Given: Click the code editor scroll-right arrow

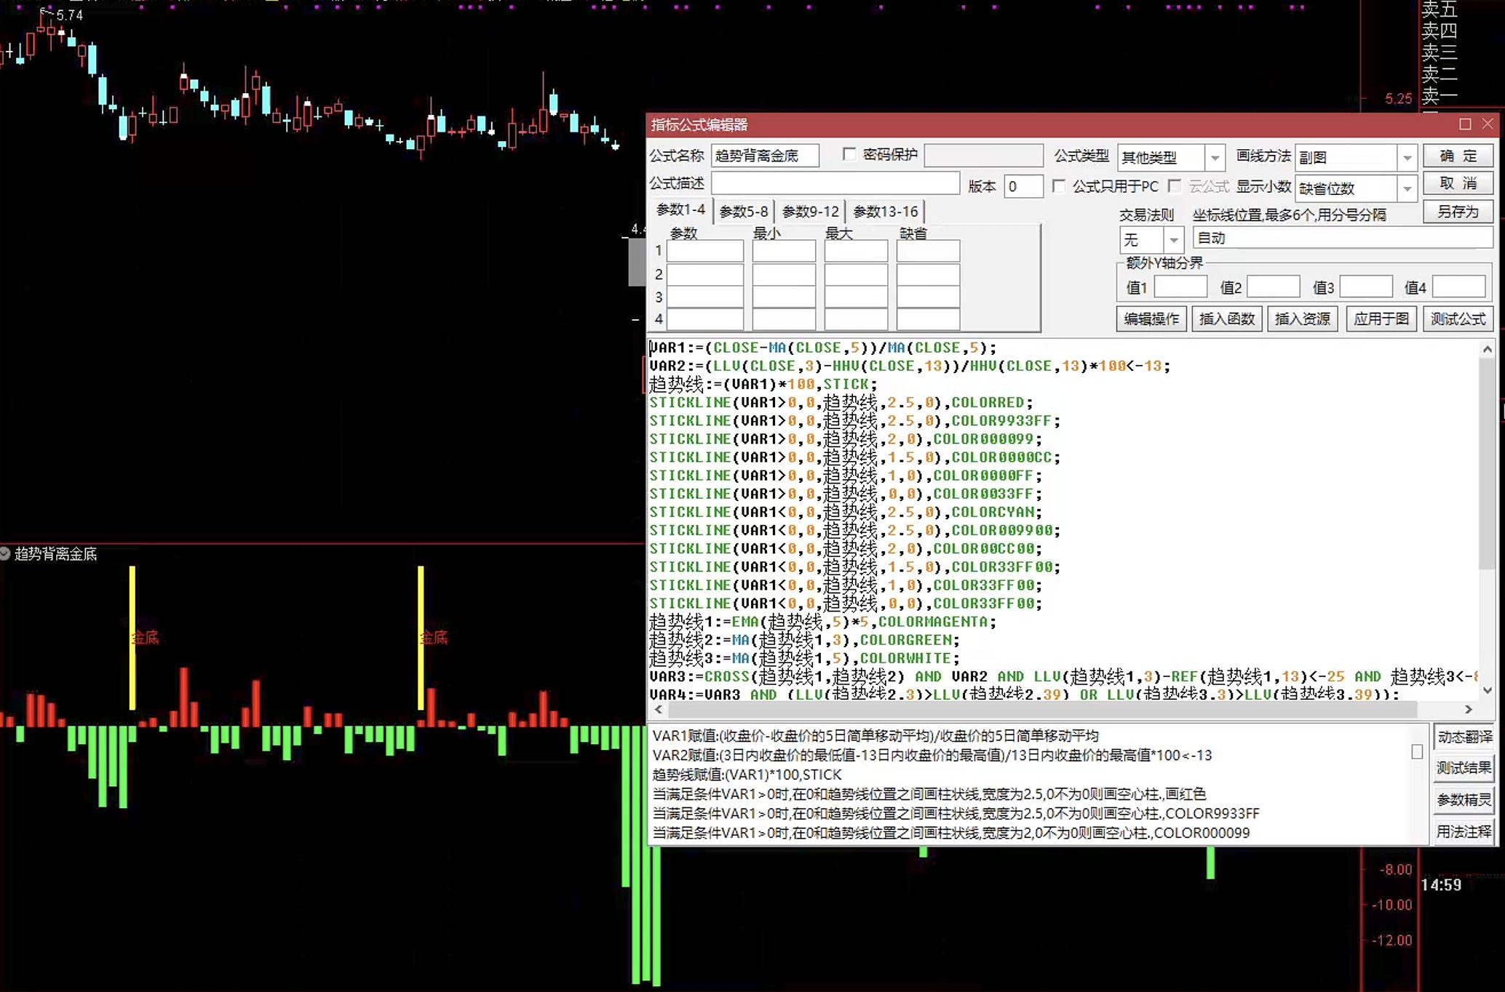Looking at the screenshot, I should 1469,709.
